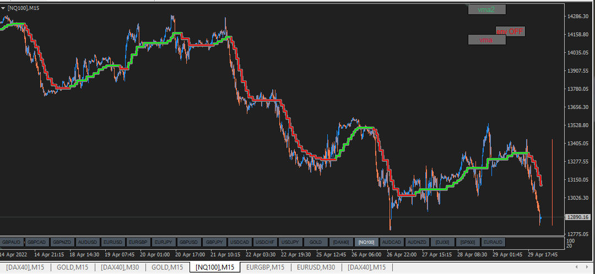Switch chart to GBPAUD symbol button

(12, 242)
